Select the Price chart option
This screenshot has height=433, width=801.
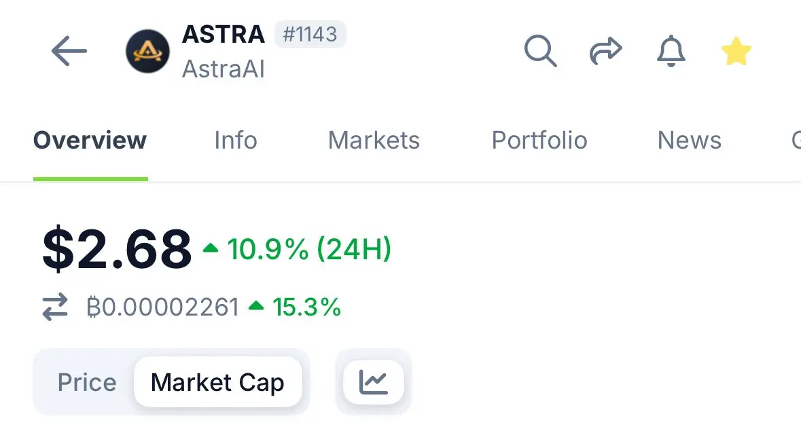[x=87, y=382]
